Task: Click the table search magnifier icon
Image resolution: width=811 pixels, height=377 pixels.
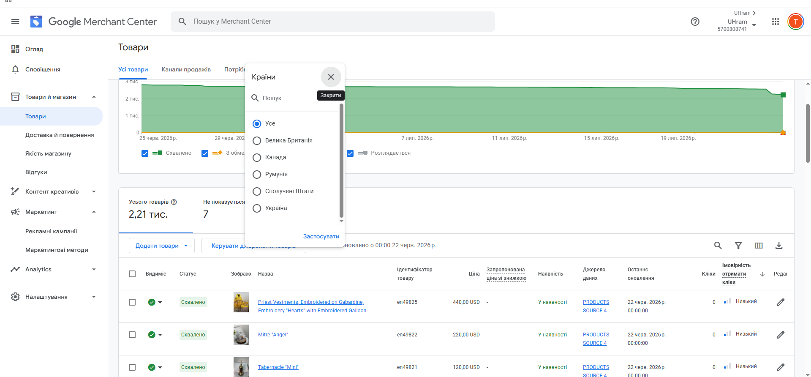Action: tap(718, 246)
